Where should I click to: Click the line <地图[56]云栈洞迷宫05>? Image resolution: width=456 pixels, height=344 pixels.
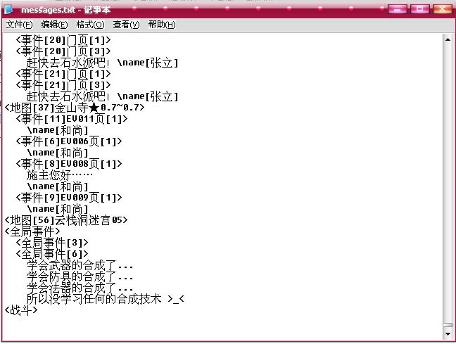point(66,220)
